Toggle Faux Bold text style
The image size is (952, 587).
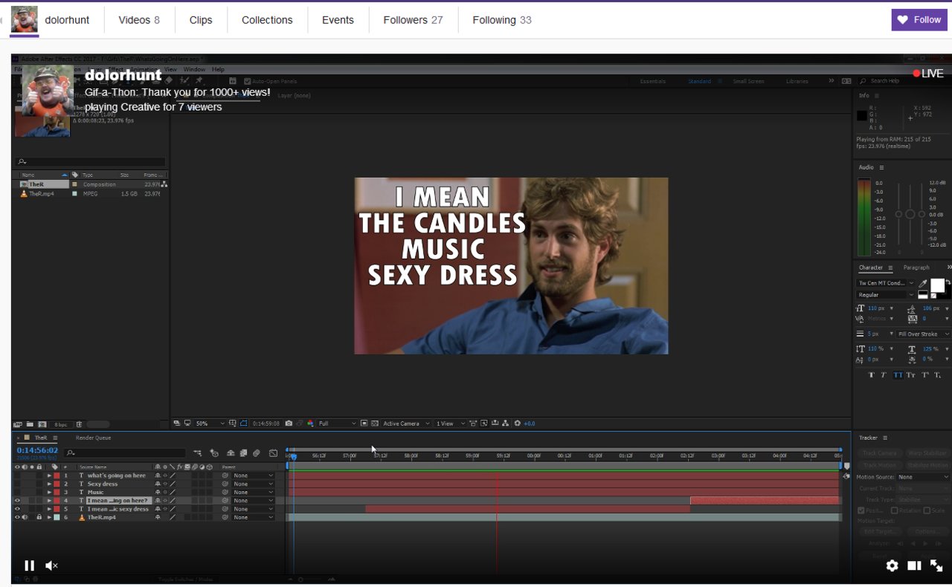(872, 375)
